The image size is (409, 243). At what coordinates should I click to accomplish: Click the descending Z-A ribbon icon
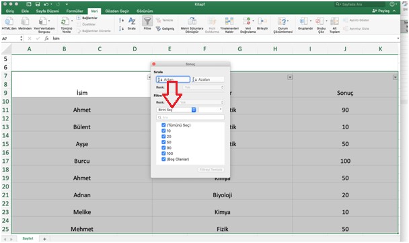point(121,28)
